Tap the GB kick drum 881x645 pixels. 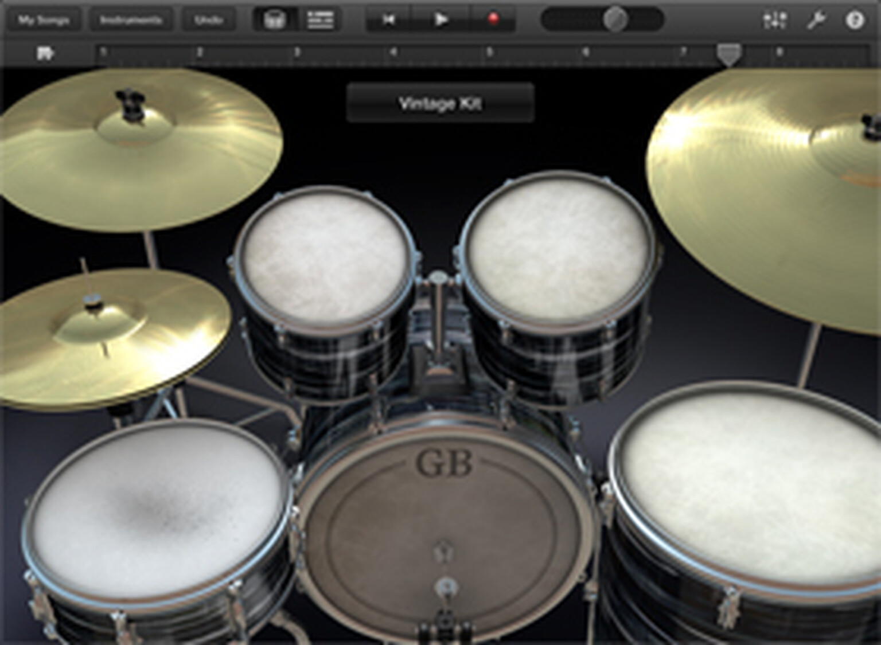(445, 533)
